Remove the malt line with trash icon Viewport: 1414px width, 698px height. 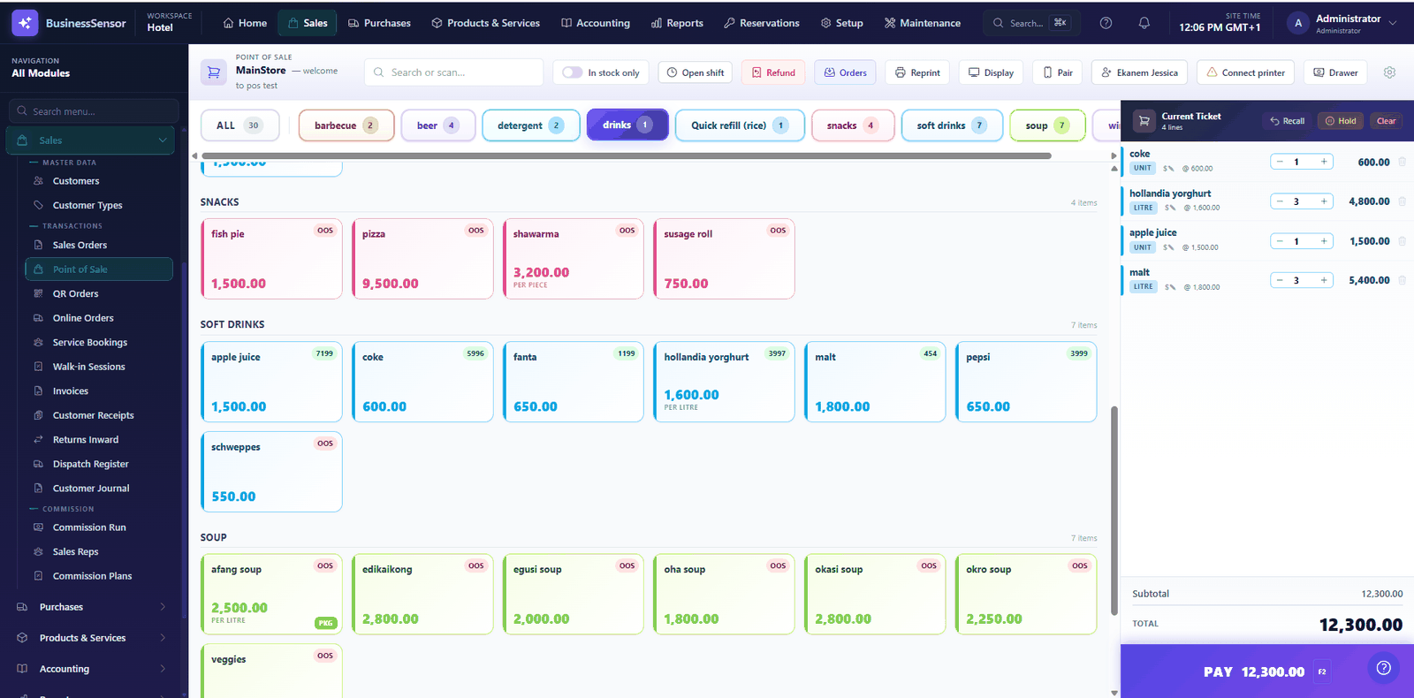[x=1402, y=280]
